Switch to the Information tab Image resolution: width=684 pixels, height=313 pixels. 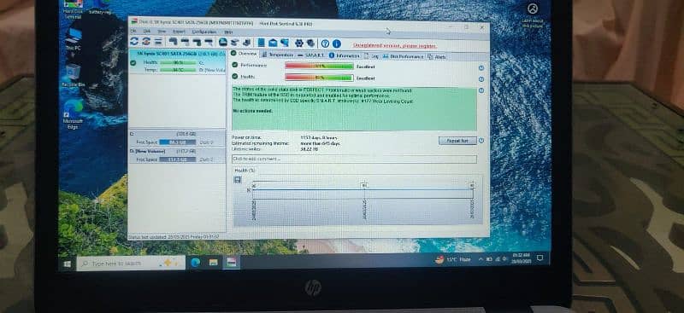pos(345,55)
